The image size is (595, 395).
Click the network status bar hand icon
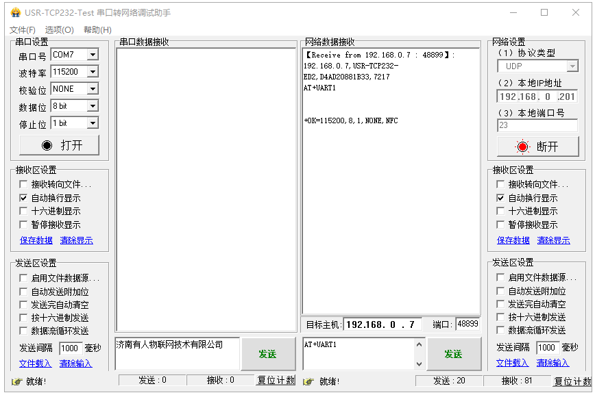click(x=308, y=381)
